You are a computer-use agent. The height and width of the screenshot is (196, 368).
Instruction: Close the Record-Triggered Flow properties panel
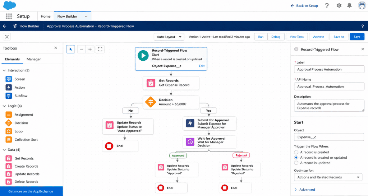pos(363,49)
